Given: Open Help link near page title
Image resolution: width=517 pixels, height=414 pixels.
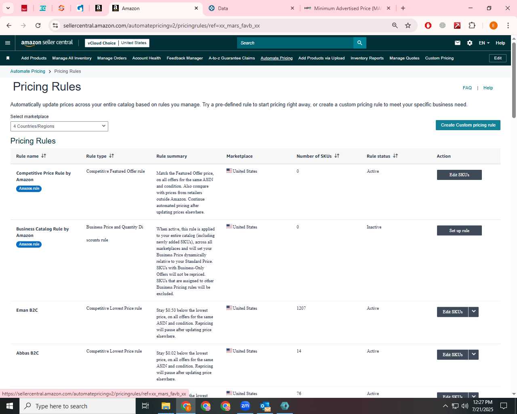Looking at the screenshot, I should pos(488,88).
